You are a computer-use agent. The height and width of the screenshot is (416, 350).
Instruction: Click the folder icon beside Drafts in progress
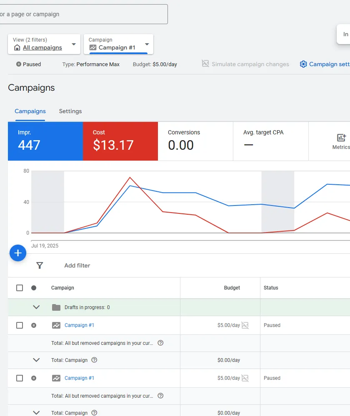tap(56, 307)
